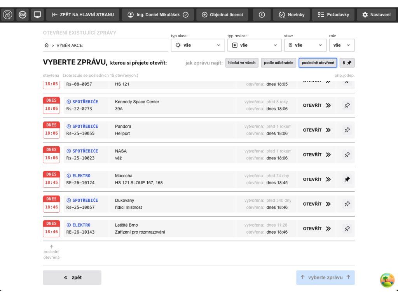Image resolution: width=398 pixels, height=298 pixels.
Task: Show the 6 pinned reports
Action: click(347, 63)
